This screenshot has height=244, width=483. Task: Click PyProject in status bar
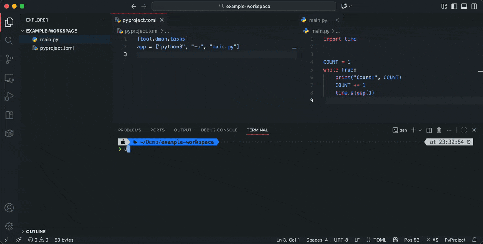click(455, 240)
